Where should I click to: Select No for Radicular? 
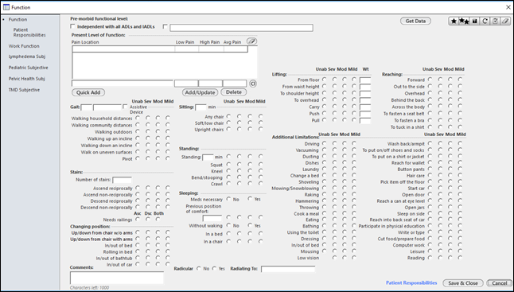coord(199,268)
